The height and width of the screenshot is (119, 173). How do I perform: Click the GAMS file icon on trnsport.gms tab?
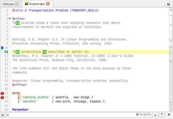point(27,4)
